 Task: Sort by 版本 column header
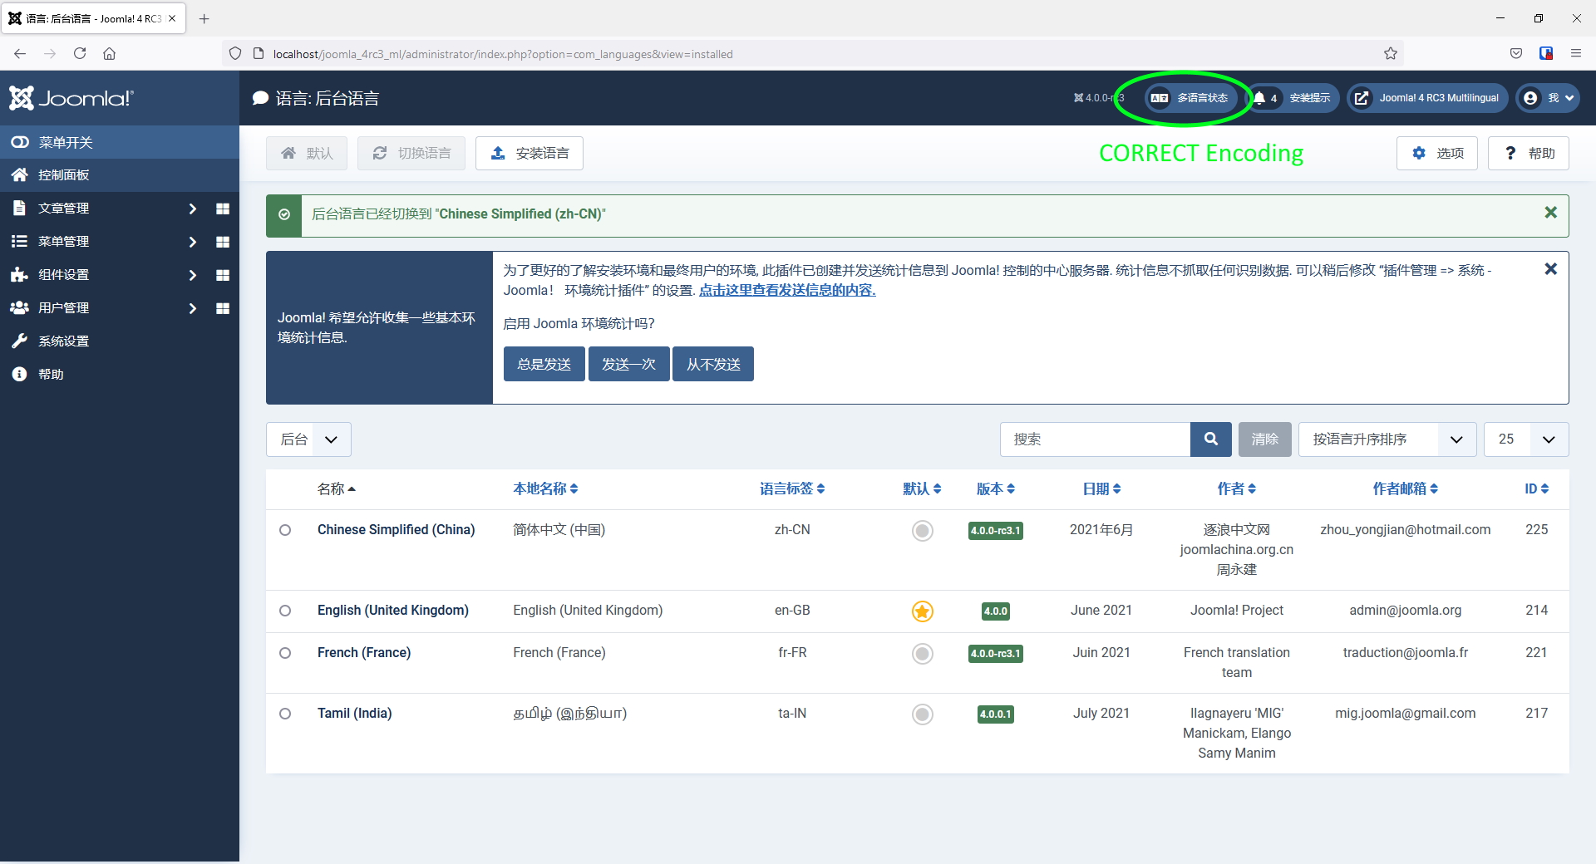pos(996,488)
